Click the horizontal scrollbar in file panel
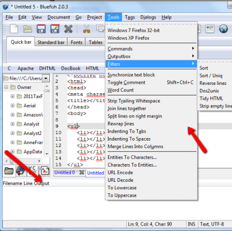The height and width of the screenshot is (231, 232). coord(23,161)
